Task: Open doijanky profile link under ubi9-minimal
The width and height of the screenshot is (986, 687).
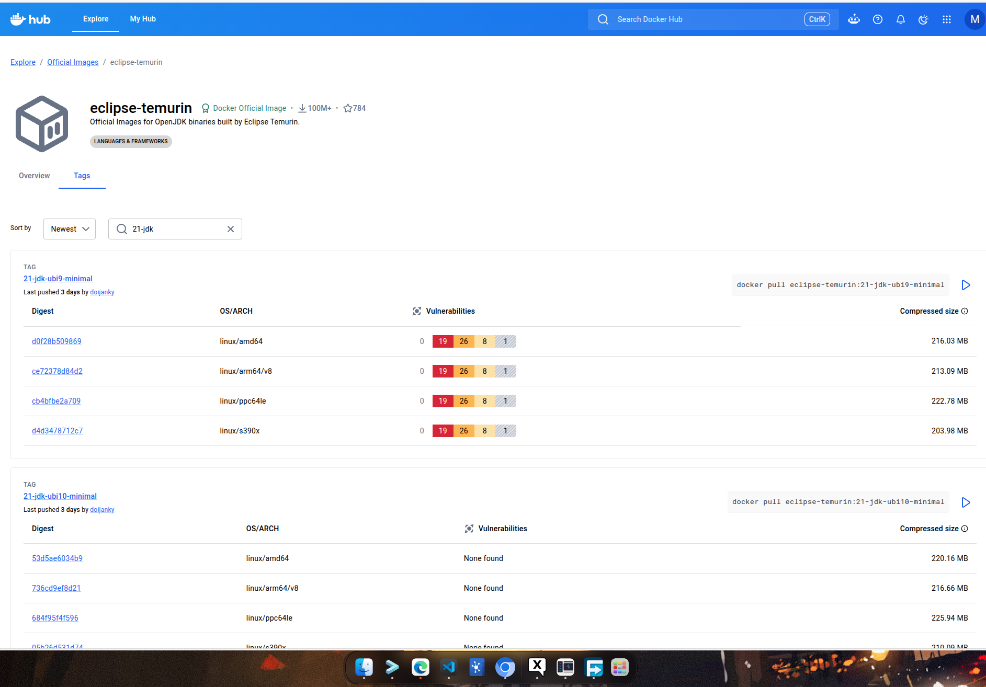Action: (x=102, y=292)
